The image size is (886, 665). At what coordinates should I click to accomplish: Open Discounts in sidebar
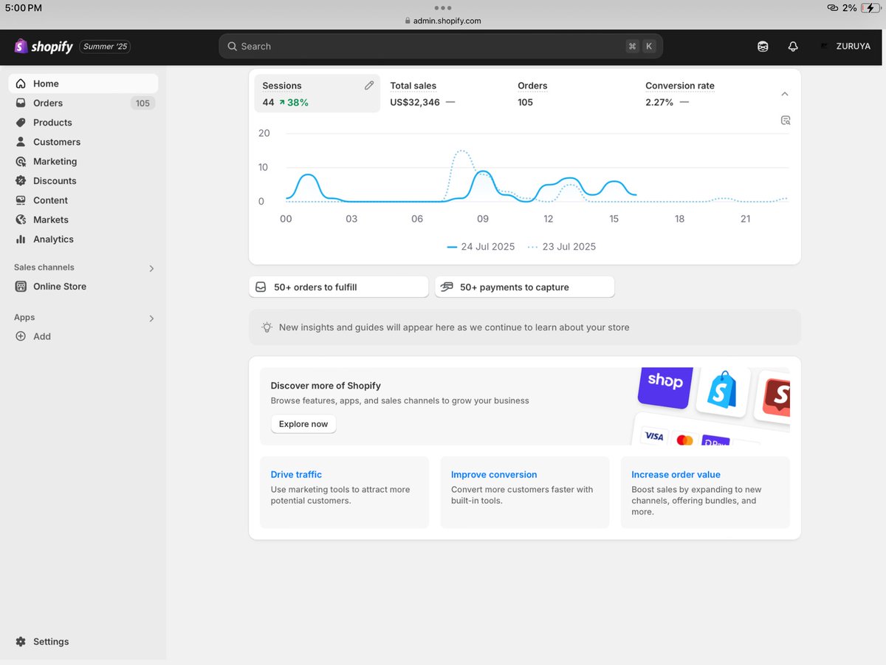(x=83, y=181)
